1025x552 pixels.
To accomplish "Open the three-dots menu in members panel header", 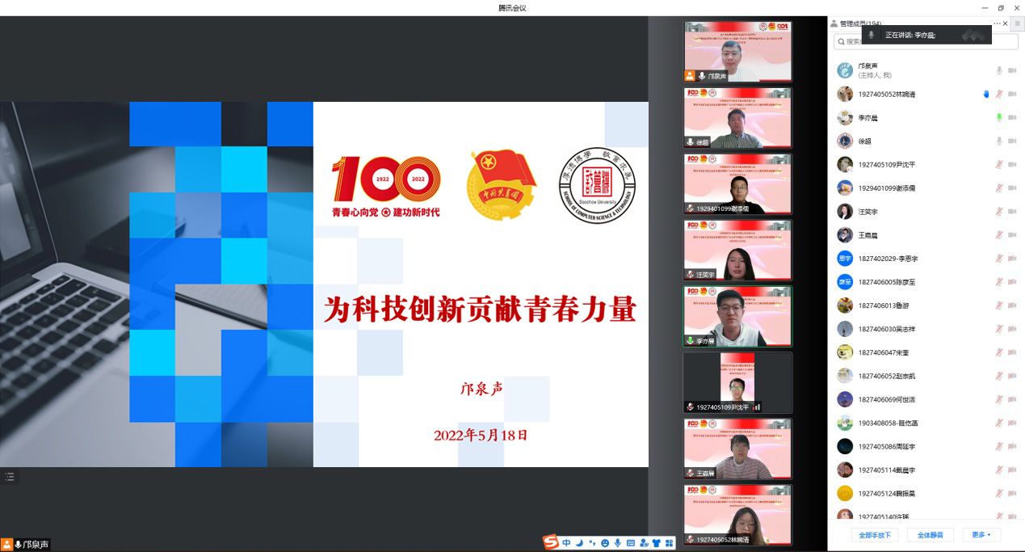I will [x=997, y=23].
